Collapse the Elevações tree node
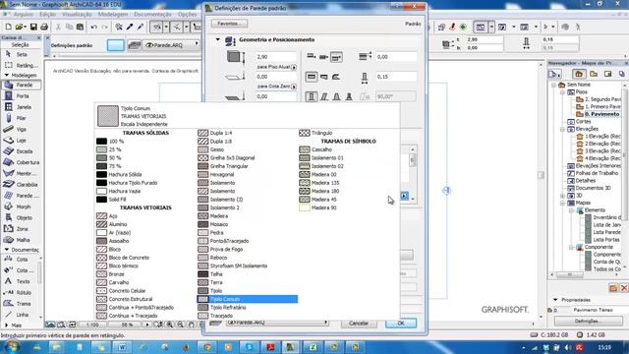Screen dimensions: 629x354 tap(563, 129)
